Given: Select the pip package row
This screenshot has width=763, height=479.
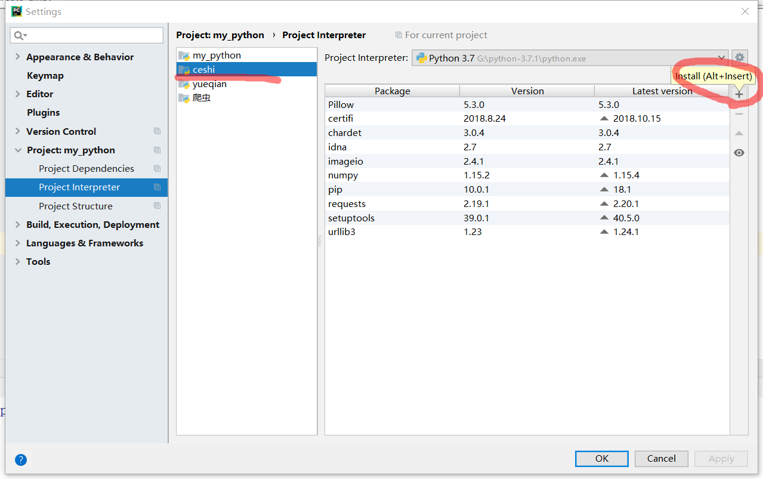Looking at the screenshot, I should point(527,189).
